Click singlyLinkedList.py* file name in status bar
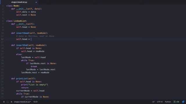This screenshot has width=186, height=104. 22,102
